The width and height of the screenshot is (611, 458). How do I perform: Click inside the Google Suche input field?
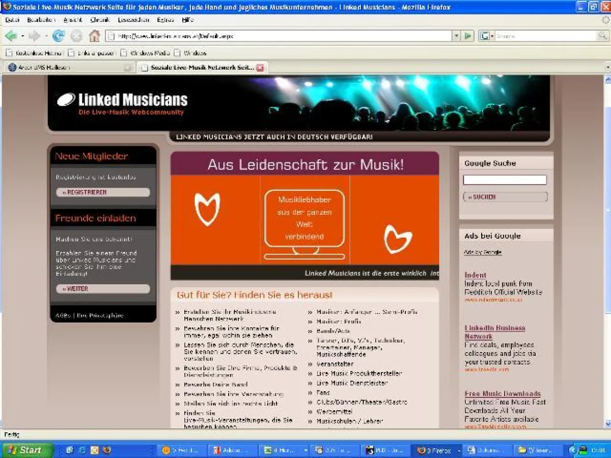click(505, 180)
